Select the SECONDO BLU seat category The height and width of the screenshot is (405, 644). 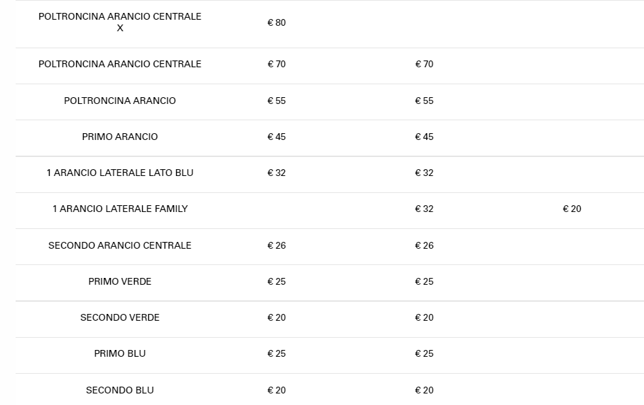pos(120,390)
